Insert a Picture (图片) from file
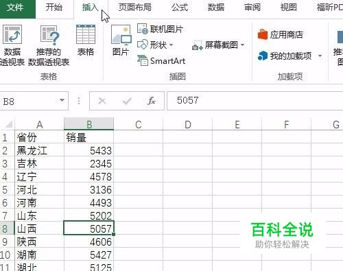343x271 pixels. pyautogui.click(x=121, y=40)
